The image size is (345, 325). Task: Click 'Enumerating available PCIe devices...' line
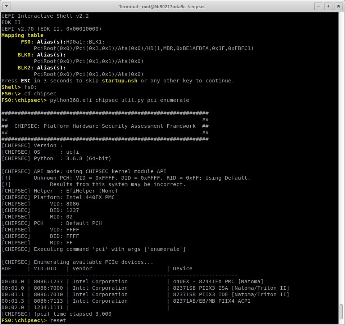coord(77,262)
